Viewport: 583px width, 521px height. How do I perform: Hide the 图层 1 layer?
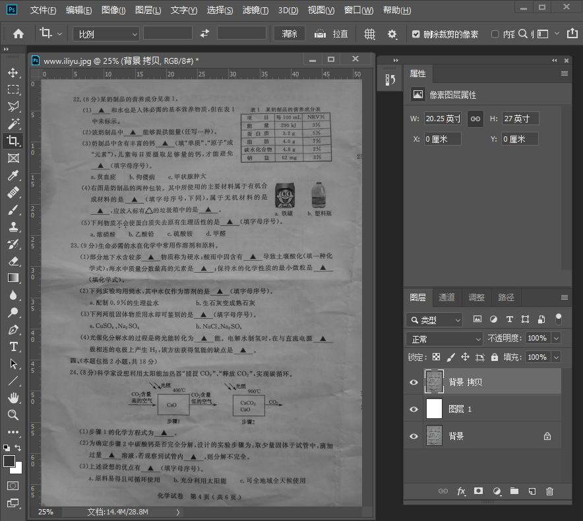click(x=414, y=409)
